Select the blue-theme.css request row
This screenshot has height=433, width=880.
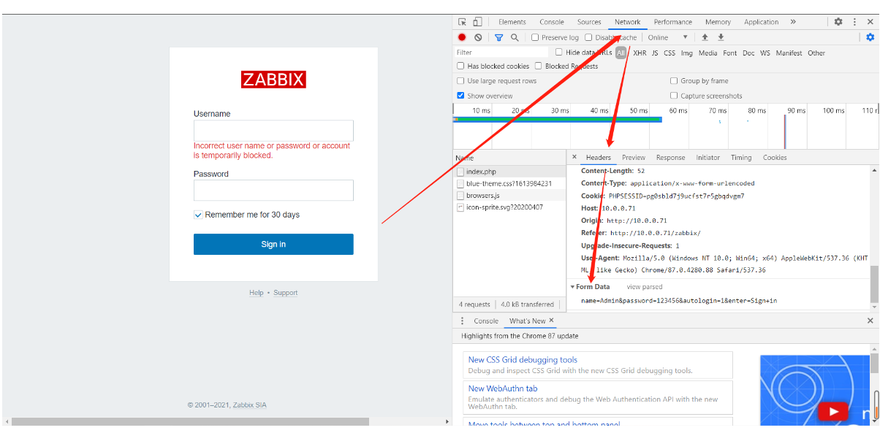509,183
